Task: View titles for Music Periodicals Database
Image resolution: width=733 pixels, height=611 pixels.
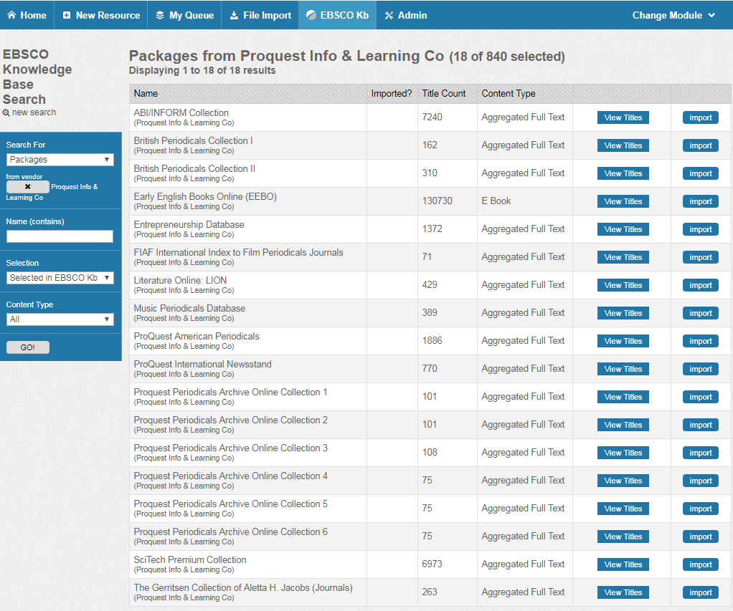Action: pyautogui.click(x=623, y=313)
